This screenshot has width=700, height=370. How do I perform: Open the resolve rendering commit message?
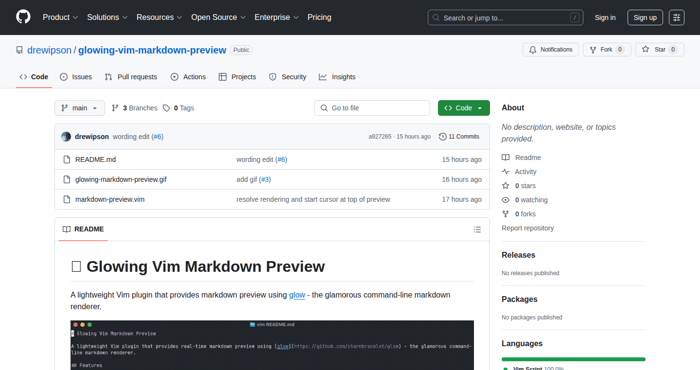pyautogui.click(x=314, y=199)
